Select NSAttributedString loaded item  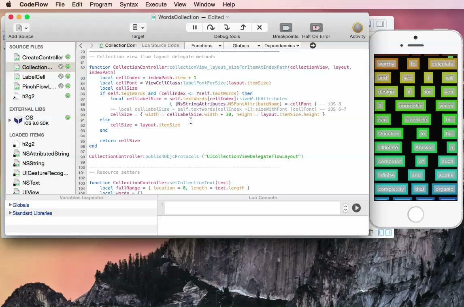41,154
